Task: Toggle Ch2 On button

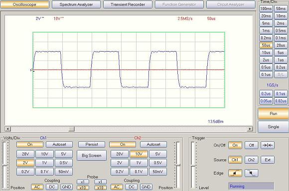Action: point(123,144)
